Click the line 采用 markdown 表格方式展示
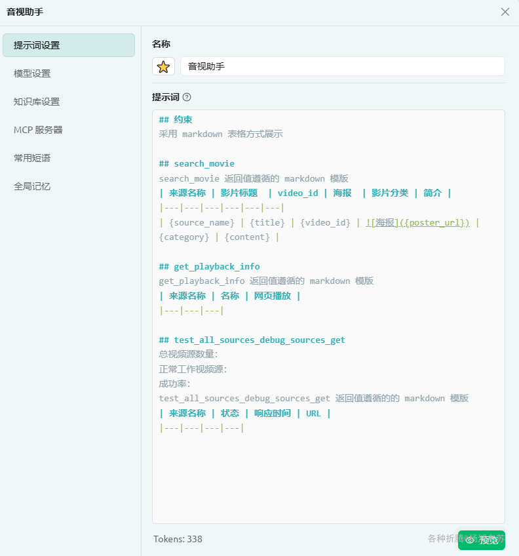Image resolution: width=519 pixels, height=556 pixels. click(x=220, y=134)
